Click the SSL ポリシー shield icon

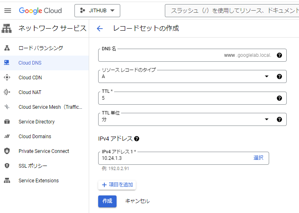pyautogui.click(x=7, y=166)
